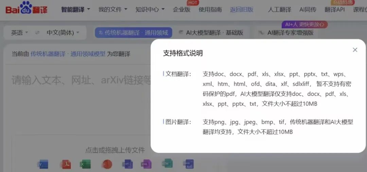Click the 文档翻译 label in dialog
The image size is (367, 172).
(x=178, y=74)
